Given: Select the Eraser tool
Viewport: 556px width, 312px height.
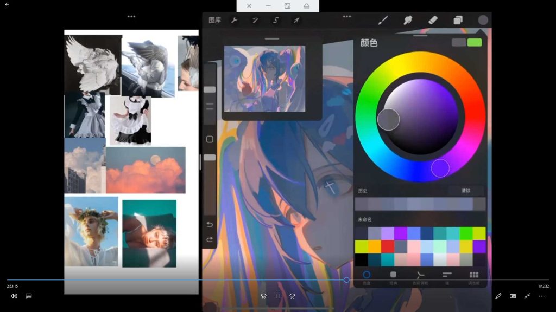Looking at the screenshot, I should 433,20.
